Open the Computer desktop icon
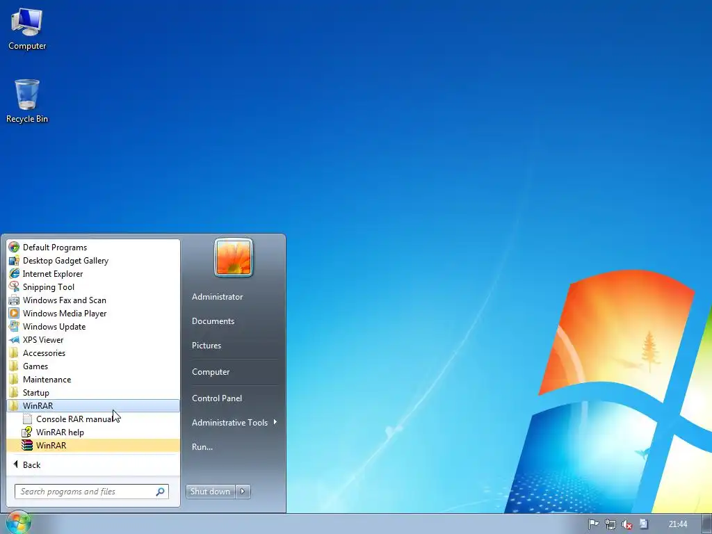 (27, 29)
